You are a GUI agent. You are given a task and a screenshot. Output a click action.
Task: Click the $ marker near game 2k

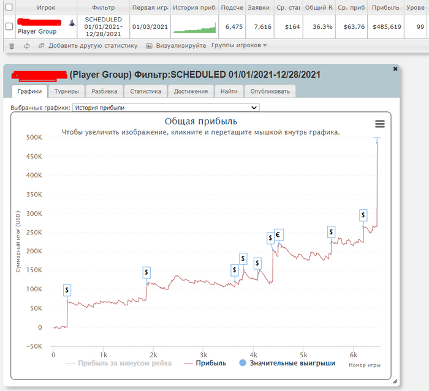coord(146,272)
